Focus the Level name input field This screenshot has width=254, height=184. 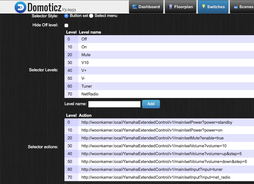click(x=114, y=104)
